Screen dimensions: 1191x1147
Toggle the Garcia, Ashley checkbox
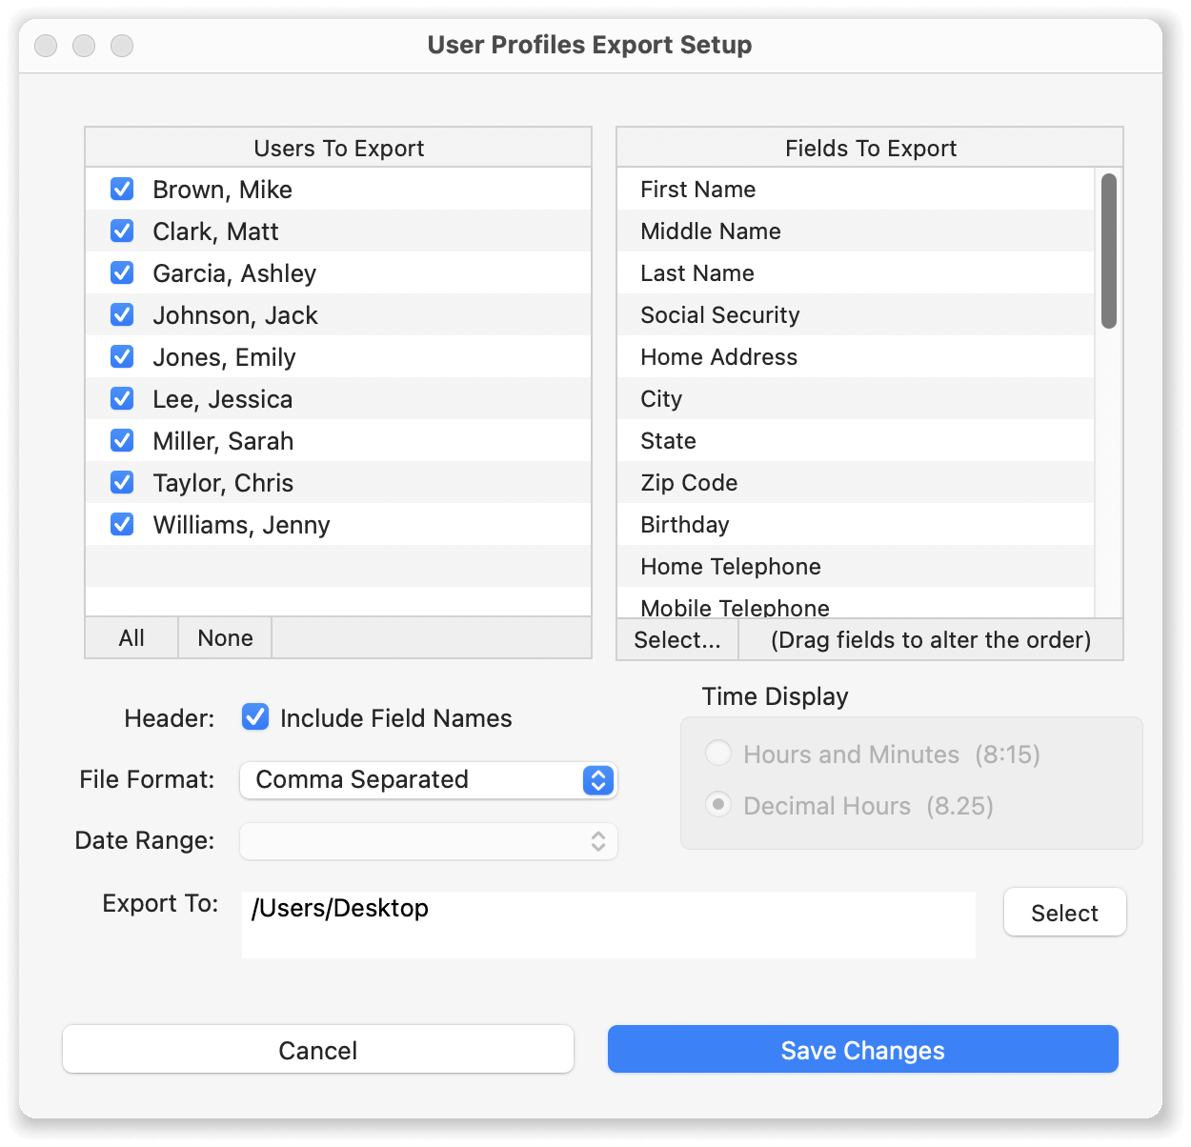pos(122,272)
